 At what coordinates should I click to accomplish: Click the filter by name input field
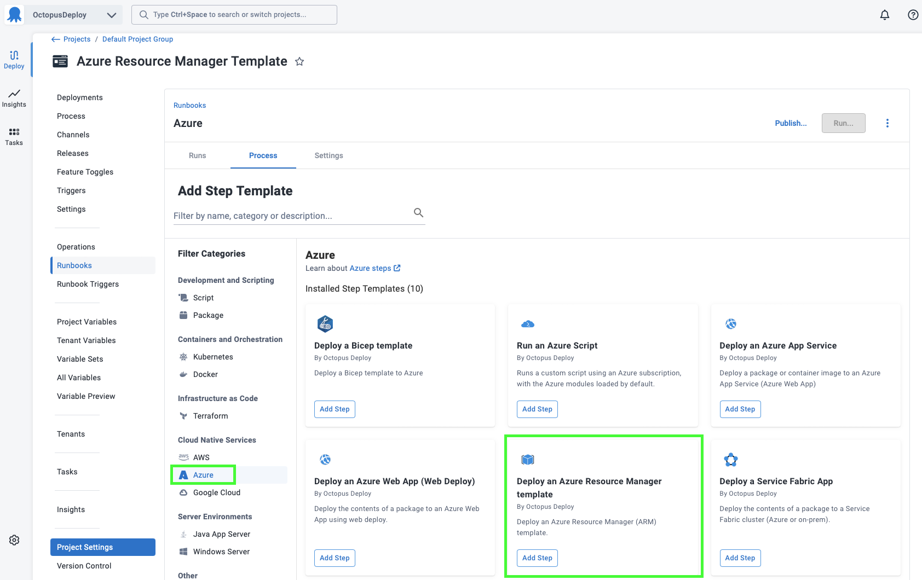tap(290, 216)
